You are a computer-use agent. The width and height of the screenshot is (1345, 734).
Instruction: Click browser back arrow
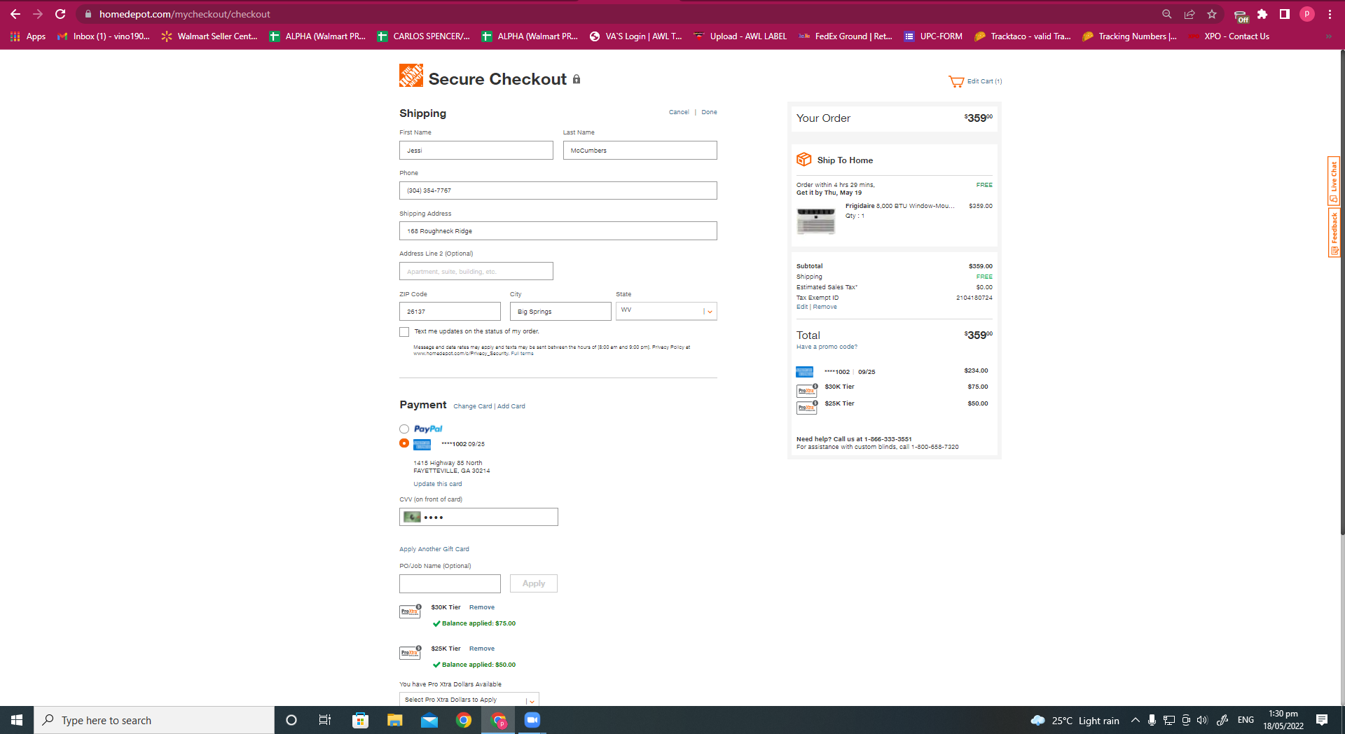point(15,14)
